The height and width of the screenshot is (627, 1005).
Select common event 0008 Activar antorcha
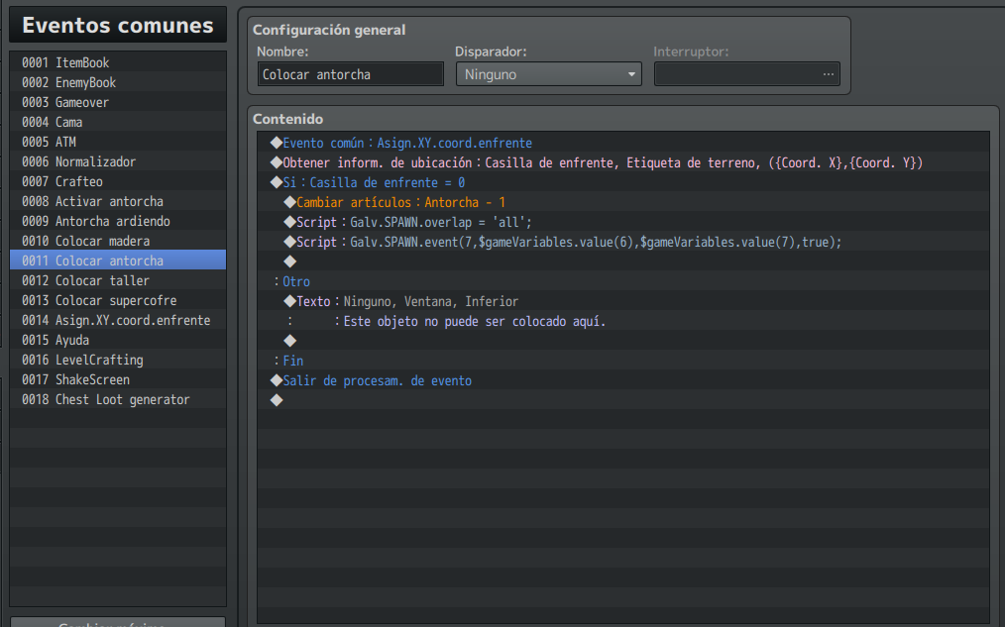point(118,202)
